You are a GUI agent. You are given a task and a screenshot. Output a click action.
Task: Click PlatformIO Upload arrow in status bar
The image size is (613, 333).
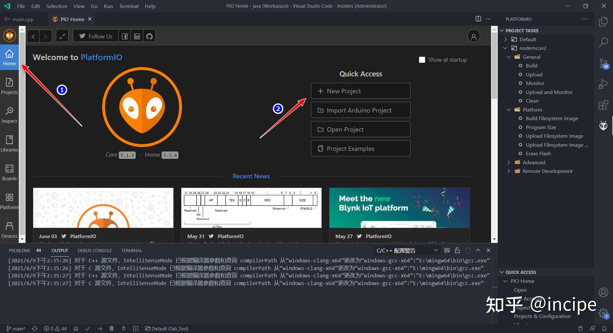[x=100, y=329]
